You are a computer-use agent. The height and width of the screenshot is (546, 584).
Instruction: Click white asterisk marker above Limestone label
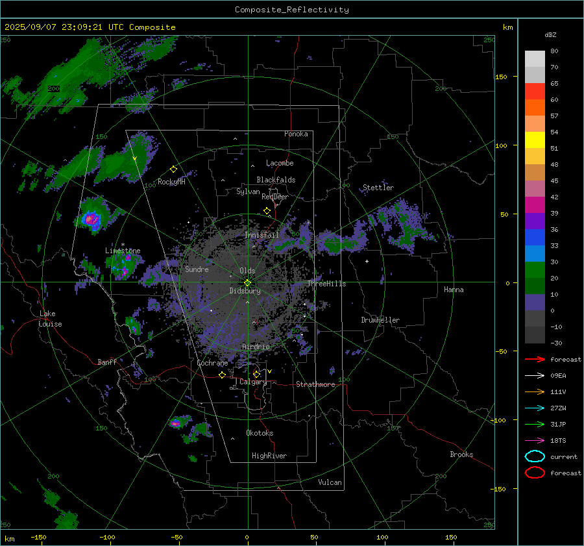click(123, 245)
